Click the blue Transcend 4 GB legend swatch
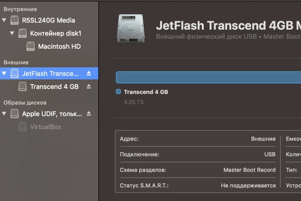 pyautogui.click(x=118, y=91)
